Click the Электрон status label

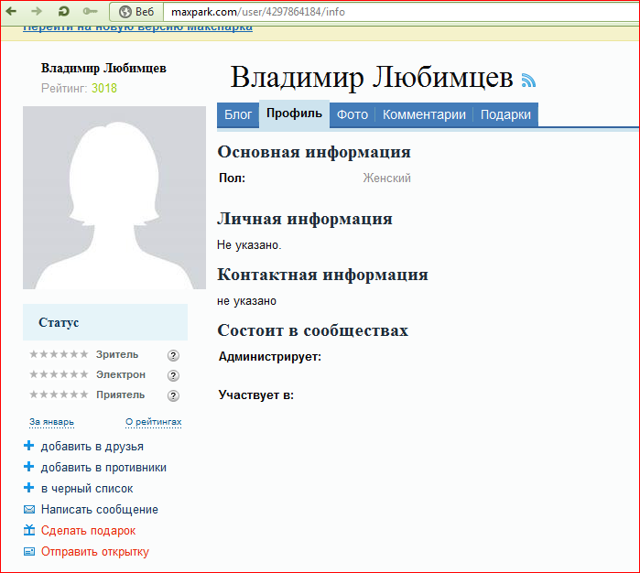click(121, 374)
